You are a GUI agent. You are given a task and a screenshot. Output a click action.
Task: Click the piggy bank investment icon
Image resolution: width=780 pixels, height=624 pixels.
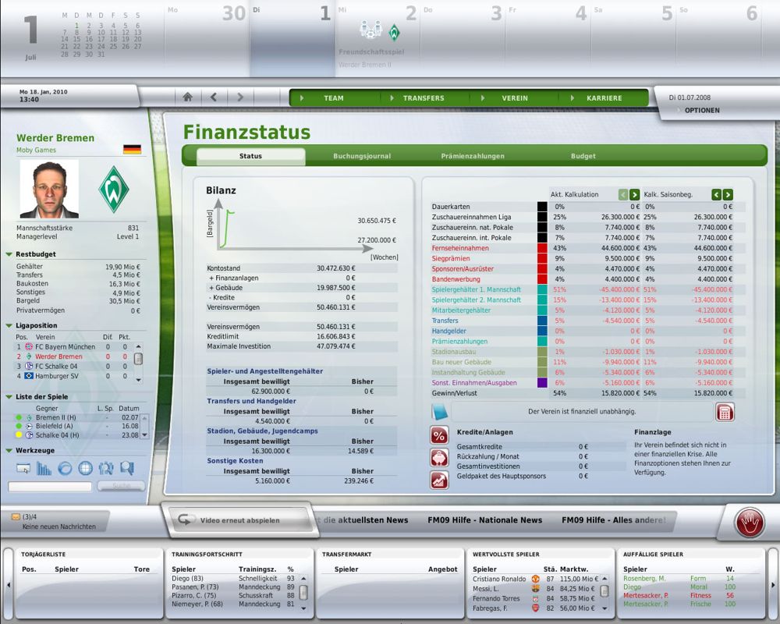coord(439,458)
